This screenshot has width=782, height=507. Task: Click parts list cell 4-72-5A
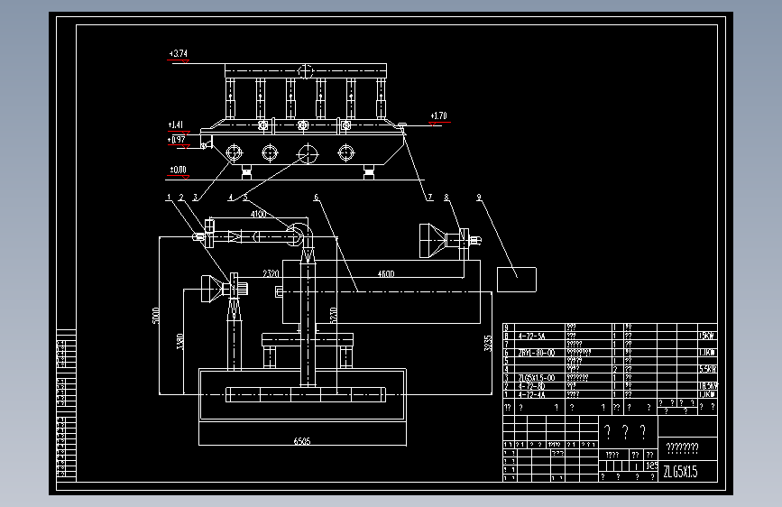531,336
